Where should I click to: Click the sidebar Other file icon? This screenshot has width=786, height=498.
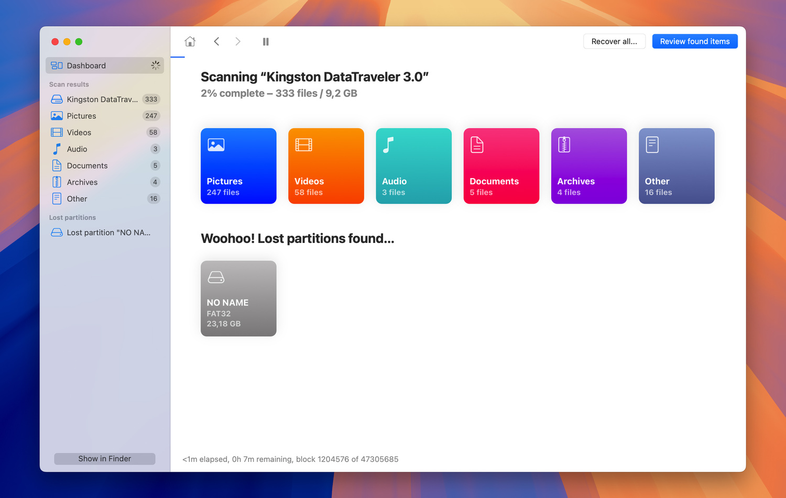pyautogui.click(x=57, y=198)
